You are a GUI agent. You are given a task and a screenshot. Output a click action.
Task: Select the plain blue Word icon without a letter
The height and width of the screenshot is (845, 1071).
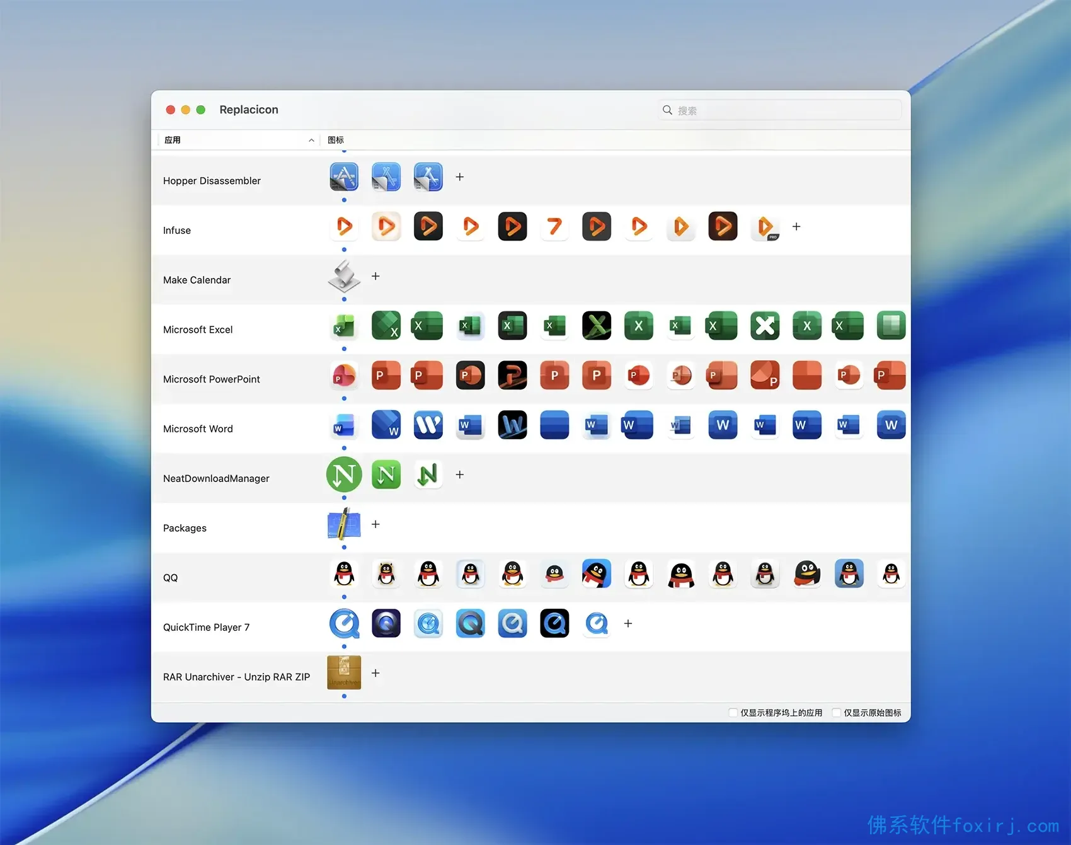(x=554, y=425)
